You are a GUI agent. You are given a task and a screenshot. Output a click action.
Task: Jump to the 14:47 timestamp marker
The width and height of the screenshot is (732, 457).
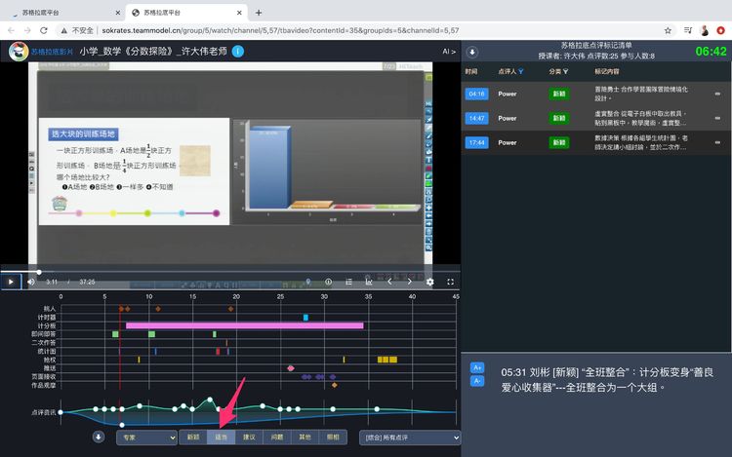click(476, 118)
